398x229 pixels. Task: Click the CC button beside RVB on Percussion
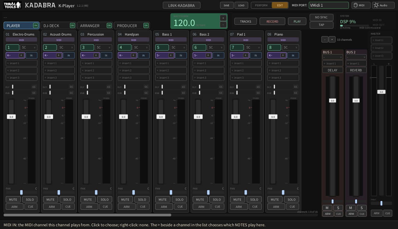pos(109,93)
